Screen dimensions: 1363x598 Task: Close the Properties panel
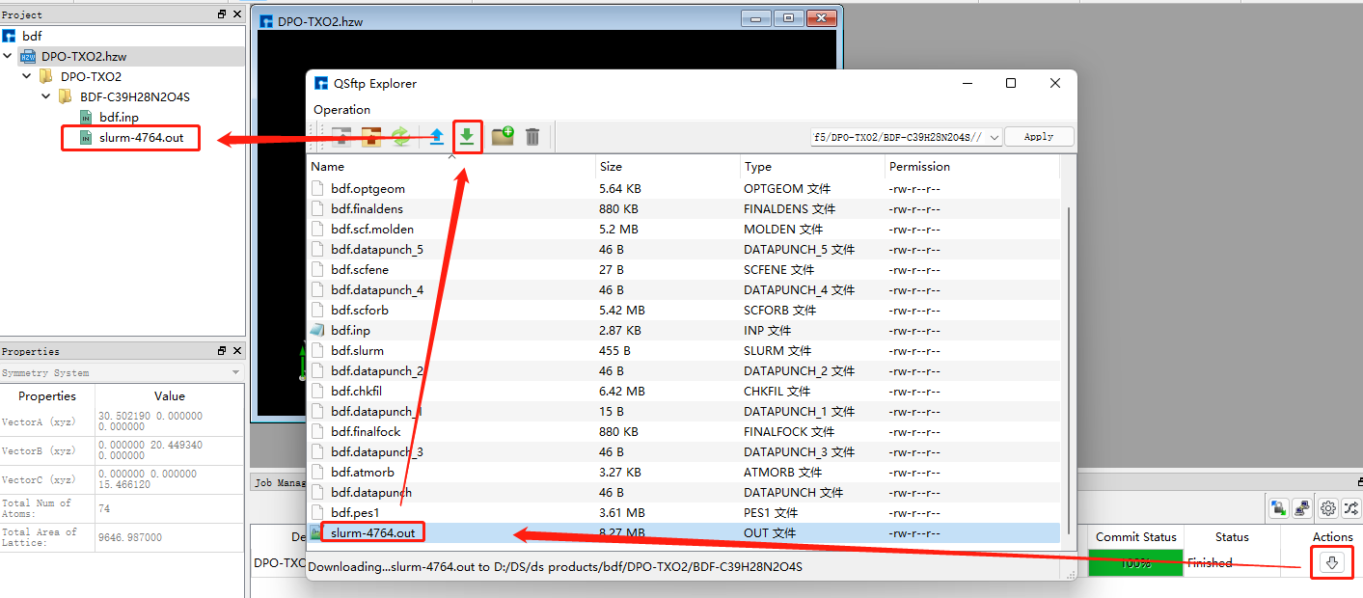[237, 351]
